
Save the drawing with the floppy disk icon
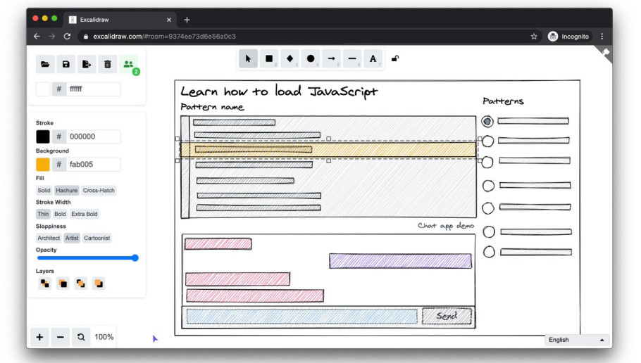[66, 64]
